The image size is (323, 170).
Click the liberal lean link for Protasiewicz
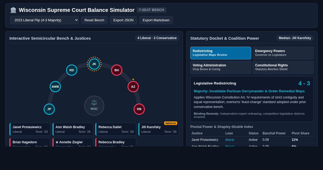tap(230, 140)
